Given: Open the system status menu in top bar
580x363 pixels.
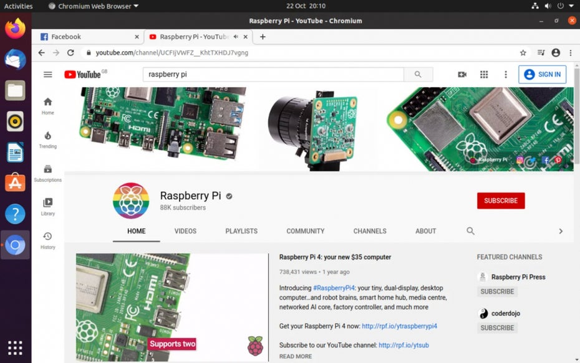Looking at the screenshot, I should [553, 6].
